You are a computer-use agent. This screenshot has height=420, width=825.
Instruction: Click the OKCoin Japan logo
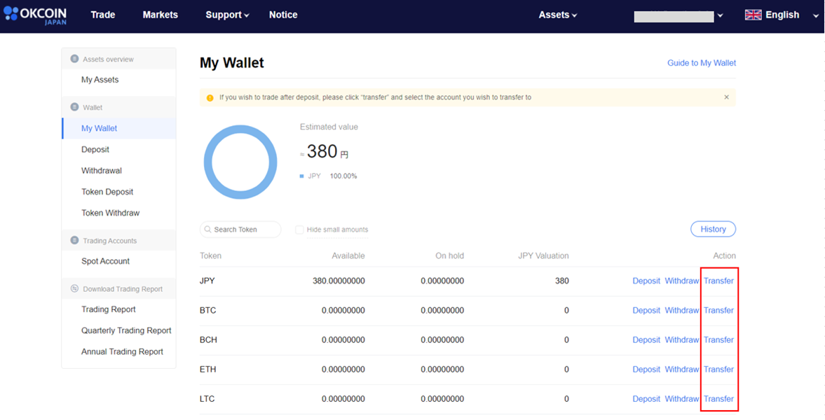coord(35,16)
